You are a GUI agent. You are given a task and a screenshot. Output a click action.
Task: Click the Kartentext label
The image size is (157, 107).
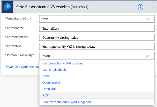coord(14,46)
